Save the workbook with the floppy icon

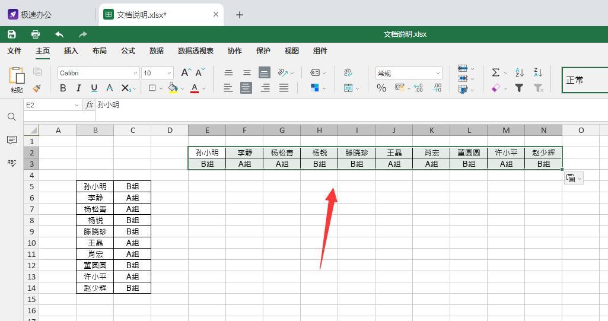pyautogui.click(x=12, y=34)
